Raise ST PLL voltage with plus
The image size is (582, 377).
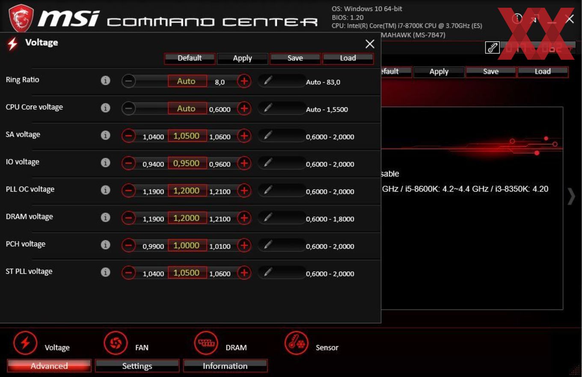(x=244, y=272)
